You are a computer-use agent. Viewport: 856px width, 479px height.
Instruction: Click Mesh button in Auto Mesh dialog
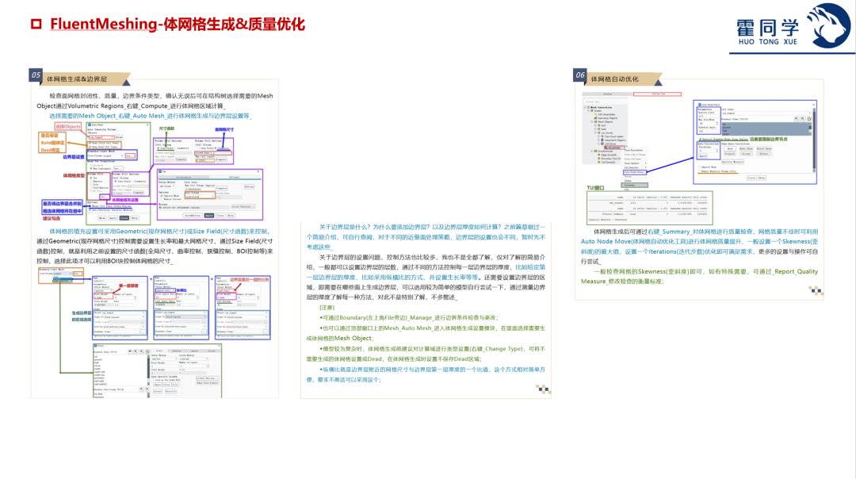tap(102, 218)
